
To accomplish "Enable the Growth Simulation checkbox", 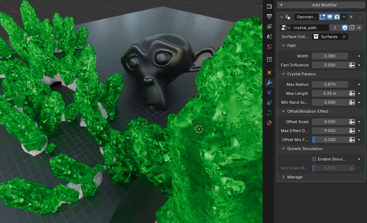I will pyautogui.click(x=314, y=159).
